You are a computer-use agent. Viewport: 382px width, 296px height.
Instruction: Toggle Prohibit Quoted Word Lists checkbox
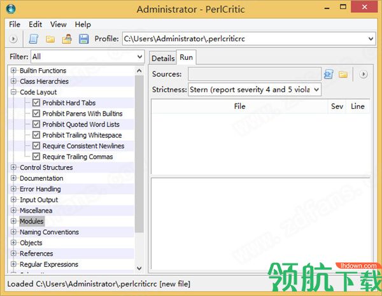(x=36, y=124)
